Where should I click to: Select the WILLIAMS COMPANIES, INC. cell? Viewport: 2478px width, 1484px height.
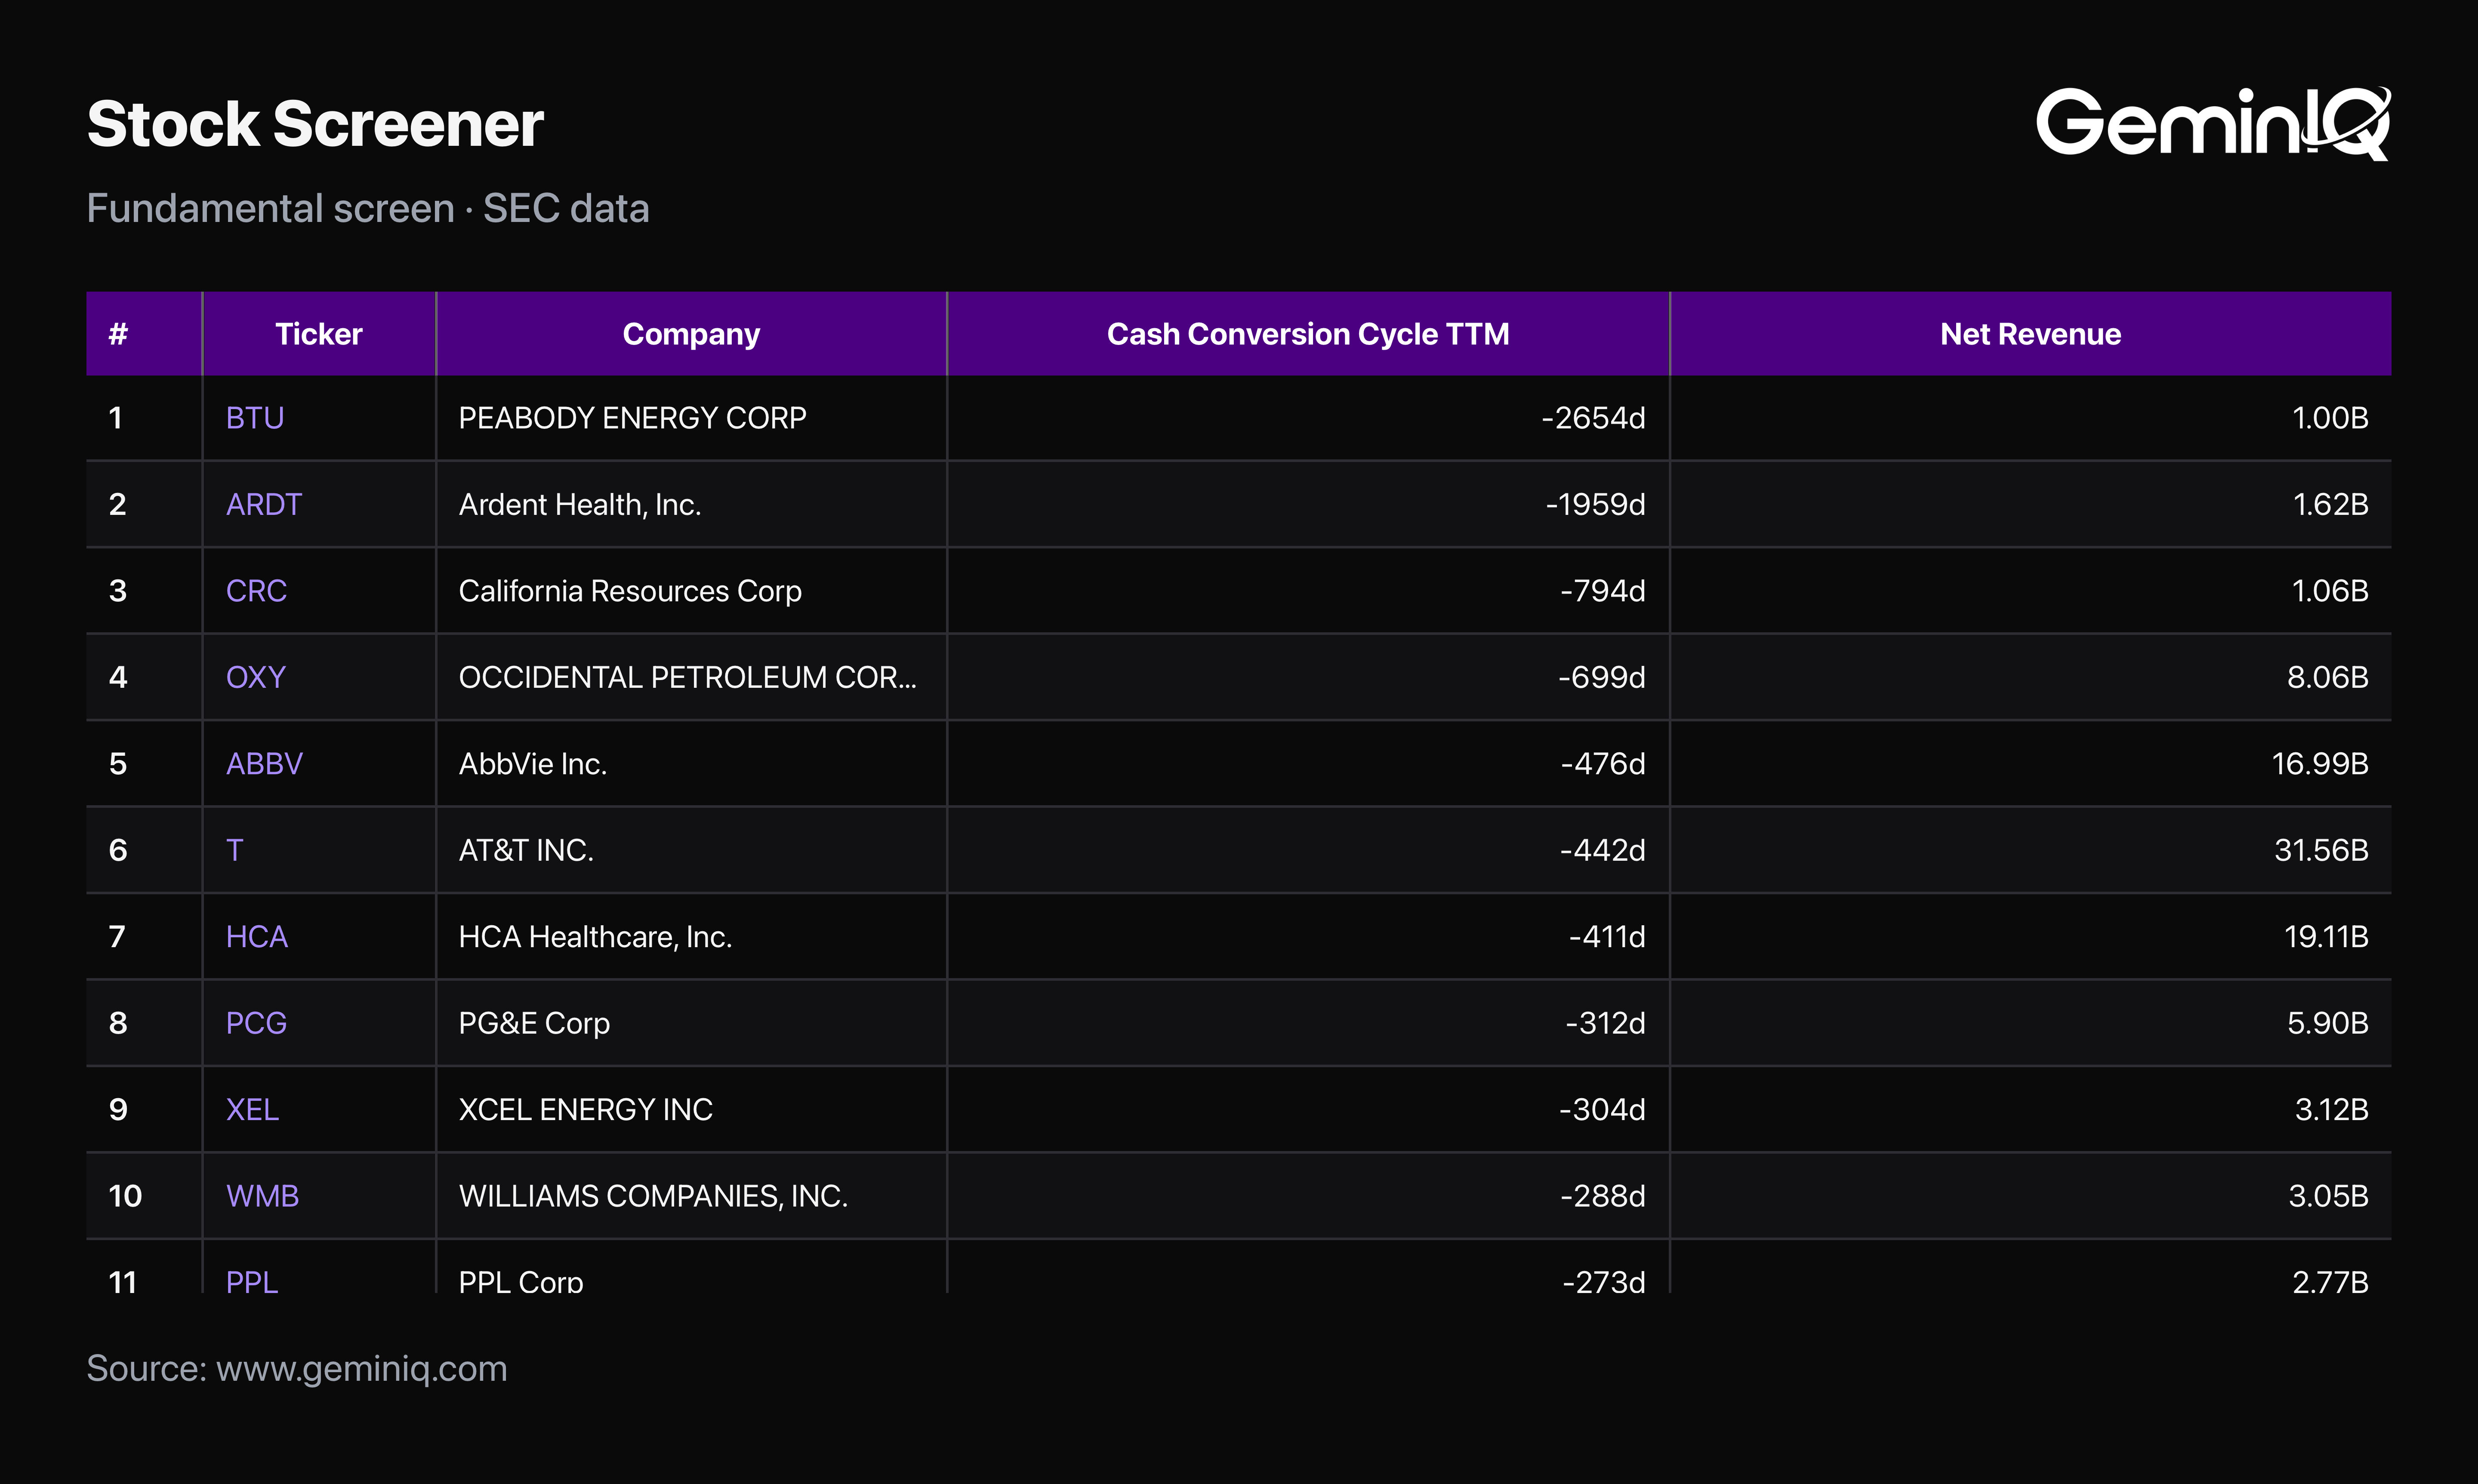(691, 1196)
